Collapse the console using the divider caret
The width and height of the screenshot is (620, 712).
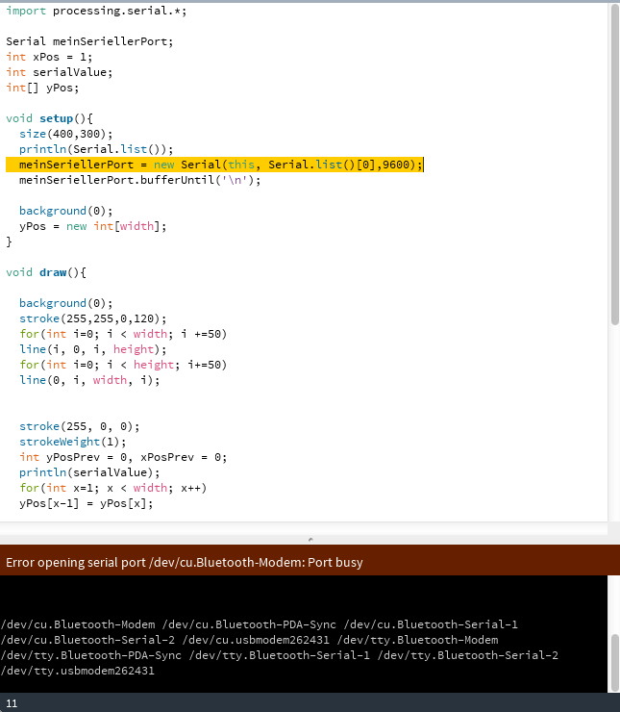tap(310, 540)
